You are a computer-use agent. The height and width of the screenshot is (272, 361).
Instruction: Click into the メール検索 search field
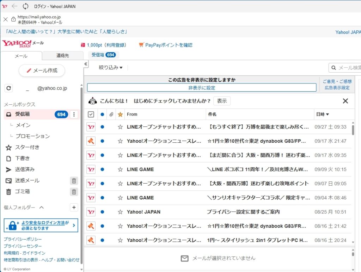pos(347,68)
